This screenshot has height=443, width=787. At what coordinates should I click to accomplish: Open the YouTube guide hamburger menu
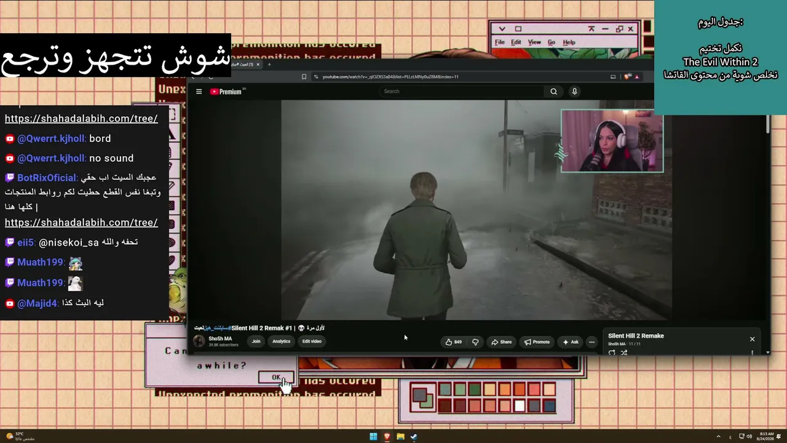[x=199, y=92]
